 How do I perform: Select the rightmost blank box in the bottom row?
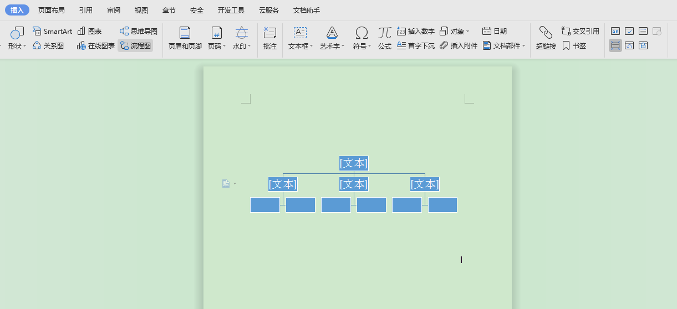pos(442,205)
